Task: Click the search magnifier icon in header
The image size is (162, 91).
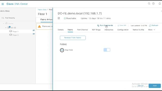Action: click(149, 4)
